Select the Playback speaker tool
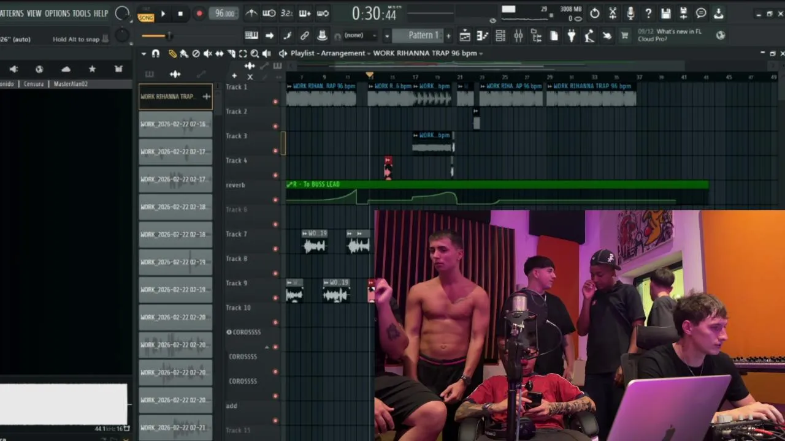Screen dimensions: 785x441 266,54
